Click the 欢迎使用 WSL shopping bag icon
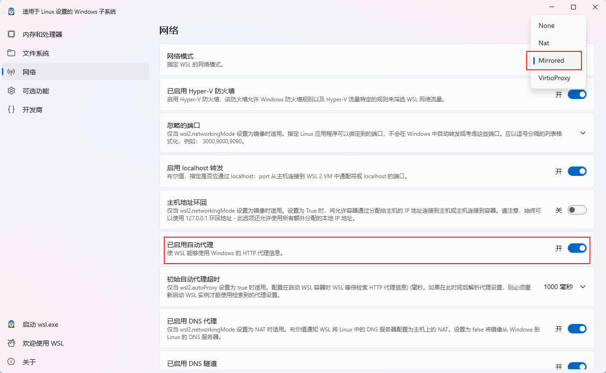Viewport: 606px width, 373px height. pos(11,343)
